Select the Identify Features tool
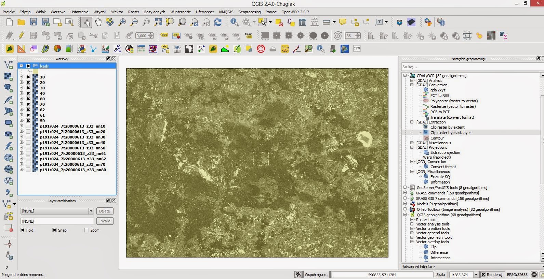Image resolution: width=544 pixels, height=279 pixels. 234,23
